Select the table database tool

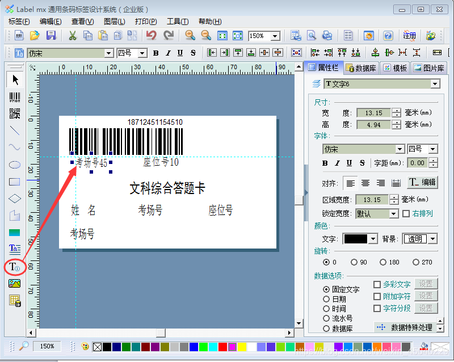click(x=15, y=301)
